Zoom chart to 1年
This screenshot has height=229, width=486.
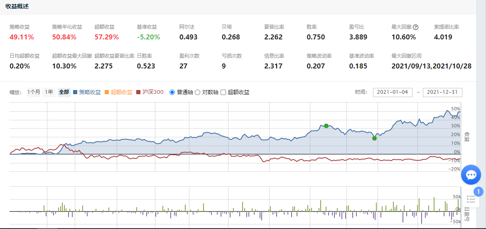pyautogui.click(x=49, y=92)
